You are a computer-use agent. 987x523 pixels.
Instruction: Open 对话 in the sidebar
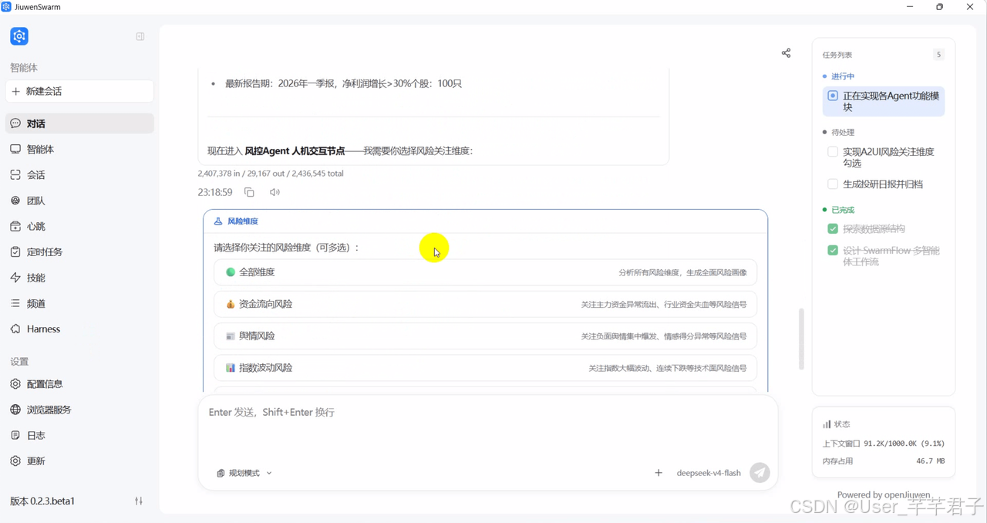(x=79, y=123)
